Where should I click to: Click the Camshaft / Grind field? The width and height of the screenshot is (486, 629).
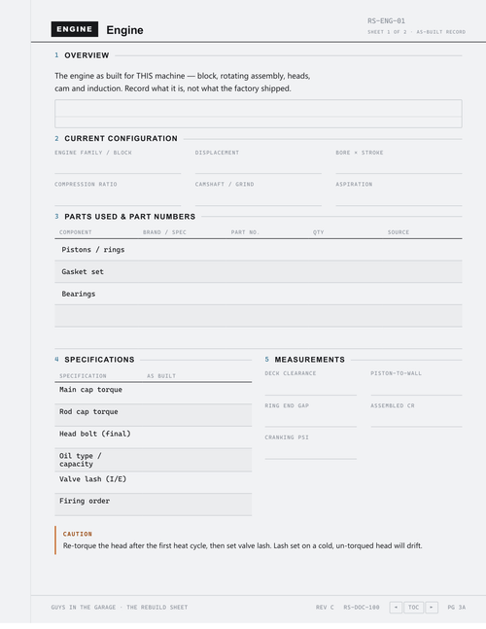point(259,197)
